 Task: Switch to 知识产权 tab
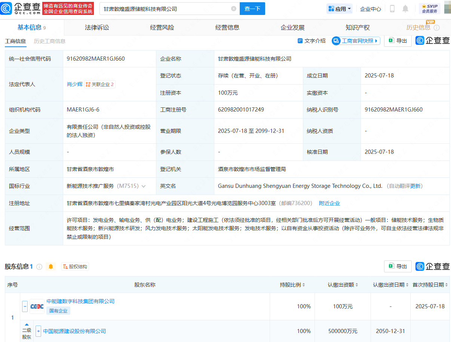(x=358, y=27)
